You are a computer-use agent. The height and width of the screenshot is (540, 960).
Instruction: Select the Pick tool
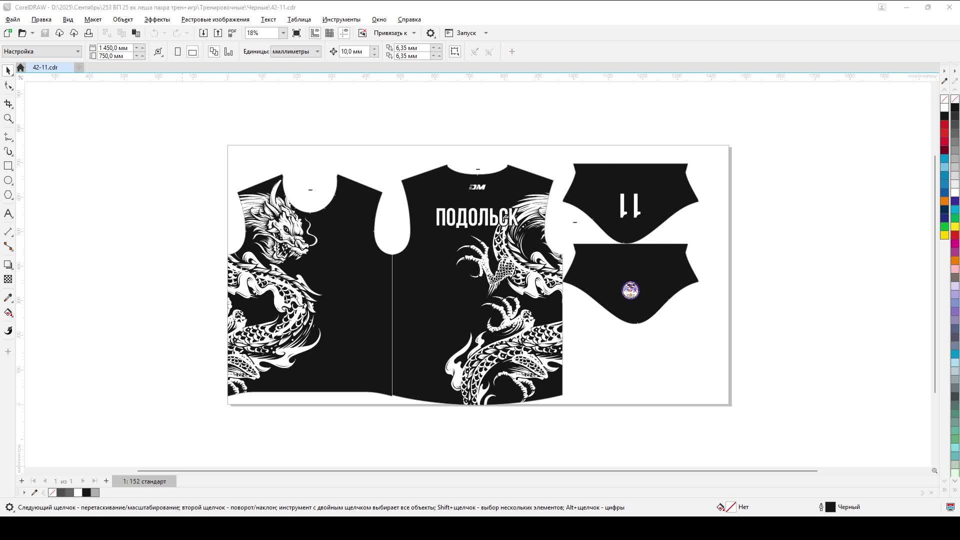(8, 70)
